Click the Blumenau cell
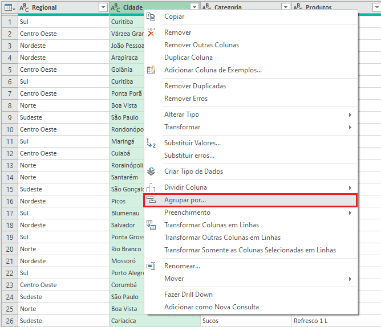Image resolution: width=381 pixels, height=327 pixels. click(x=127, y=213)
